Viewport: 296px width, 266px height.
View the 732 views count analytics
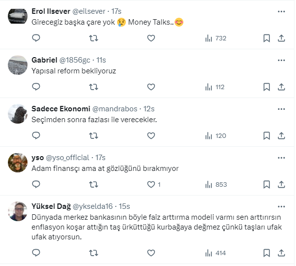point(216,38)
